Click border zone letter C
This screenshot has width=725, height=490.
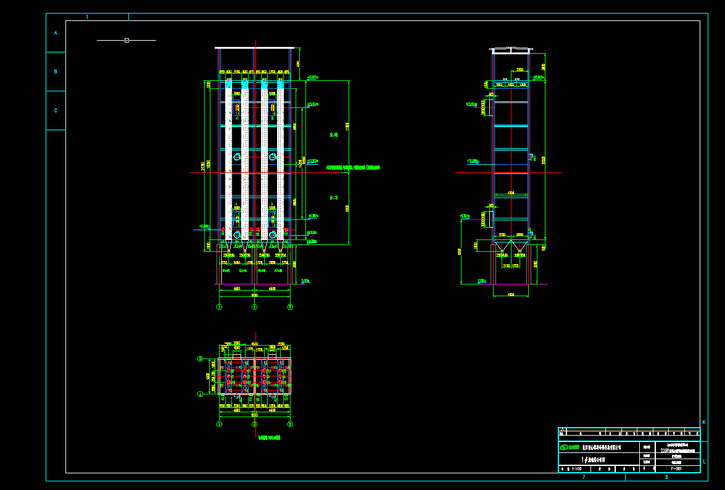(56, 110)
